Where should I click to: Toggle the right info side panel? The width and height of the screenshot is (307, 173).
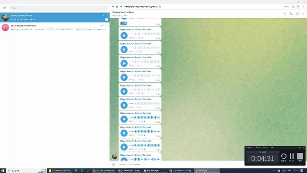click(297, 14)
